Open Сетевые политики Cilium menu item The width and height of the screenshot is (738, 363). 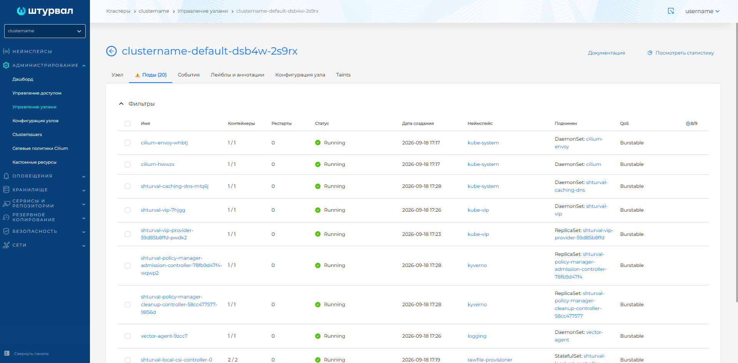[x=40, y=148]
